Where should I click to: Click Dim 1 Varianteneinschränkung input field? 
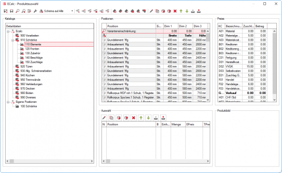pyautogui.click(x=171, y=31)
